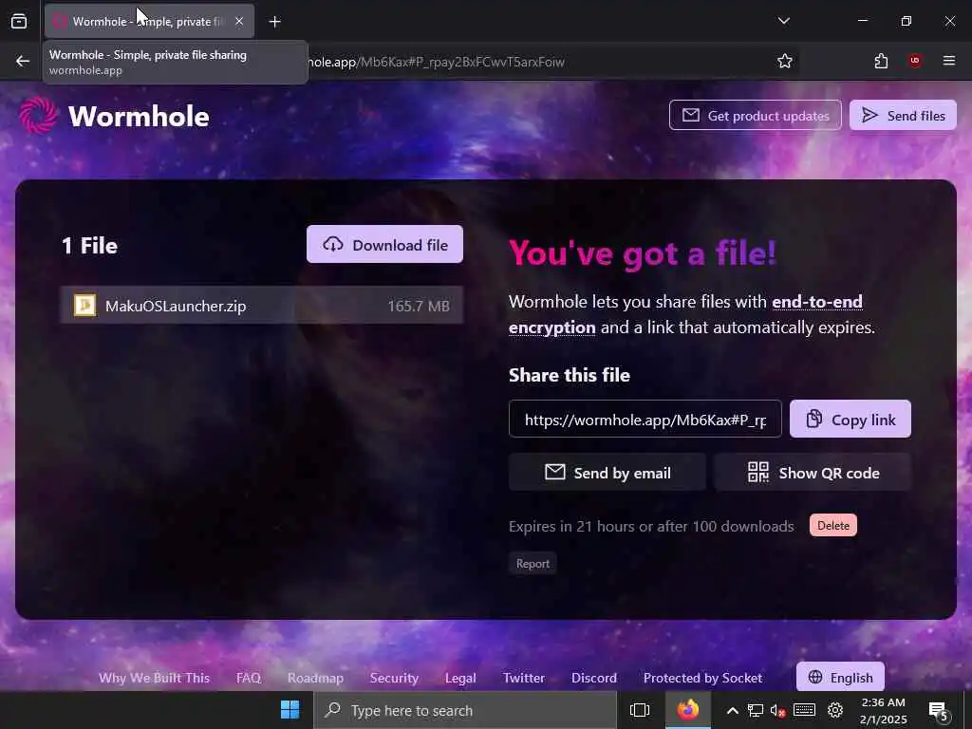Screen dimensions: 972x729
Task: Open network status tray icon
Action: coord(755,710)
